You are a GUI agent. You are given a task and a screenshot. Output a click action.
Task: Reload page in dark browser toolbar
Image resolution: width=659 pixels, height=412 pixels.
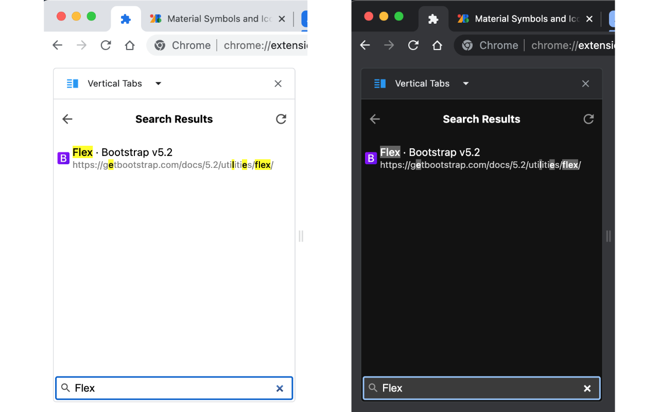(x=413, y=45)
